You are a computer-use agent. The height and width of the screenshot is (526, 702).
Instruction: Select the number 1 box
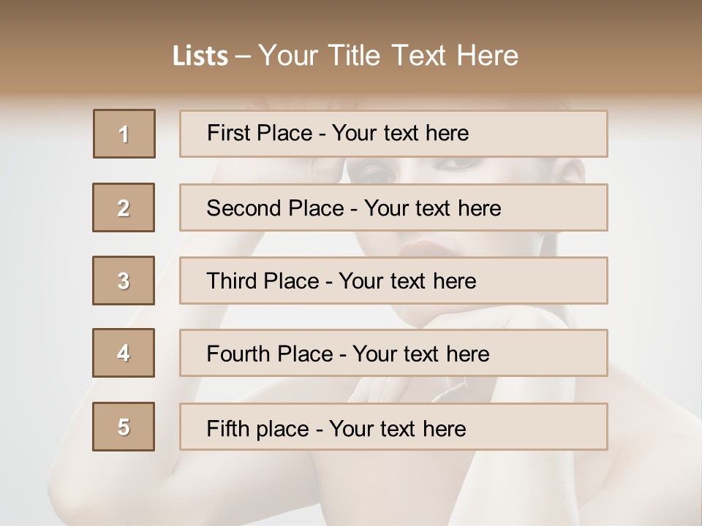pos(124,134)
